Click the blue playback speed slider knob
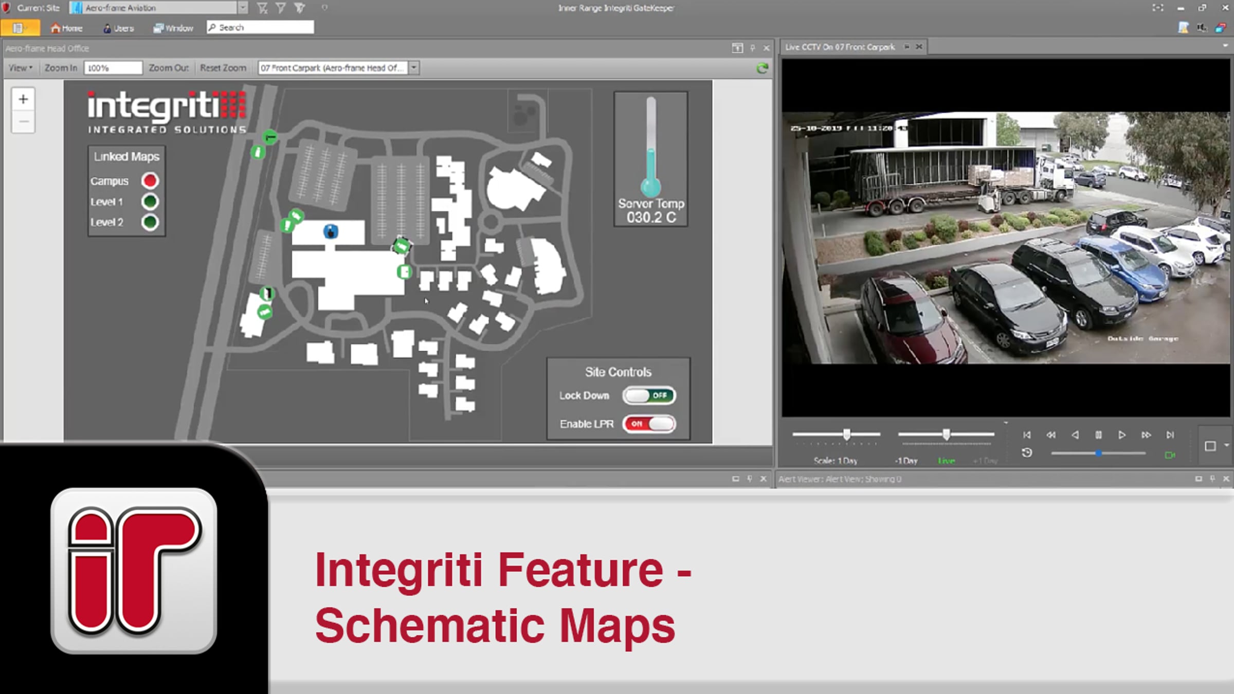 tap(1098, 453)
